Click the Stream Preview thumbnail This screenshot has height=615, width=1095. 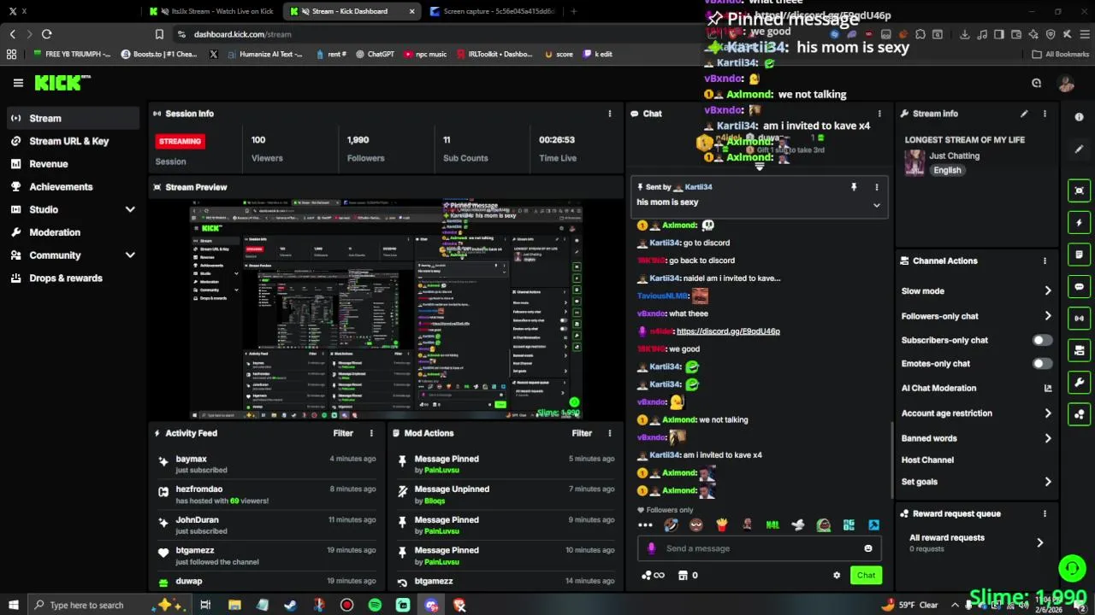point(386,309)
